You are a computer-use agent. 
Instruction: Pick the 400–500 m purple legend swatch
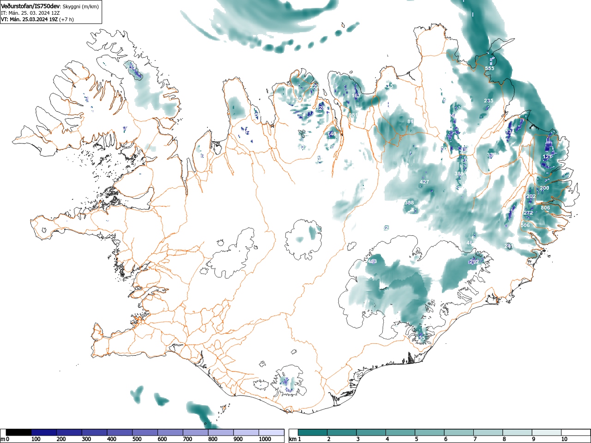tap(120, 432)
